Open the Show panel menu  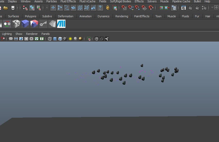[x=19, y=34]
